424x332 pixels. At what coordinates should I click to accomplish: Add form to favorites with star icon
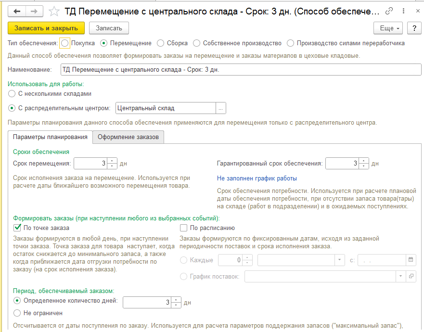(54, 12)
